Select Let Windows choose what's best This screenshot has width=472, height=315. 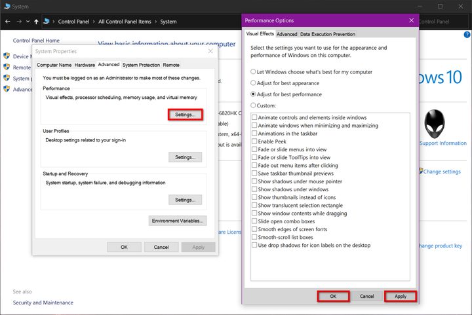[x=311, y=72]
